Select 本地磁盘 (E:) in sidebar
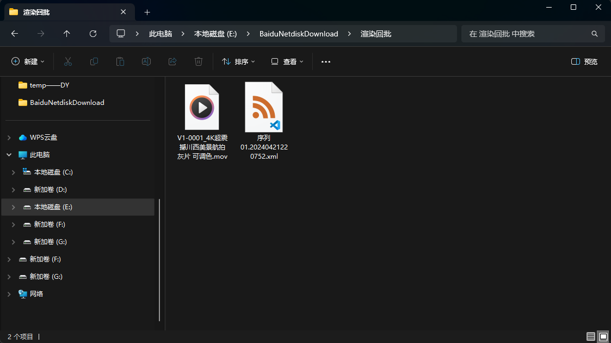This screenshot has width=611, height=343. (53, 207)
